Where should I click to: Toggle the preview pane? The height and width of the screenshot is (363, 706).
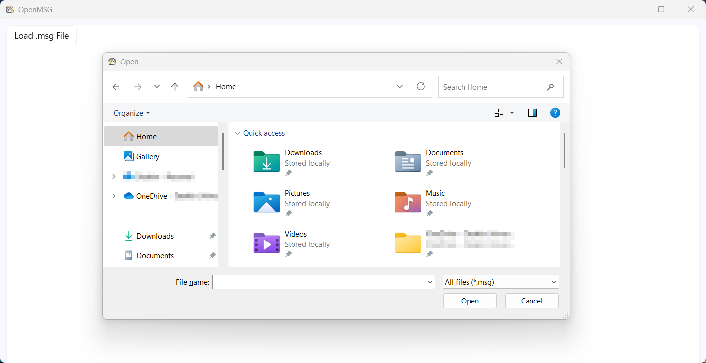[532, 113]
